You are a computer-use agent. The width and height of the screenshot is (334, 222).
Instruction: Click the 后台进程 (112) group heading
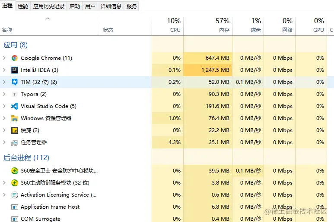[26, 158]
